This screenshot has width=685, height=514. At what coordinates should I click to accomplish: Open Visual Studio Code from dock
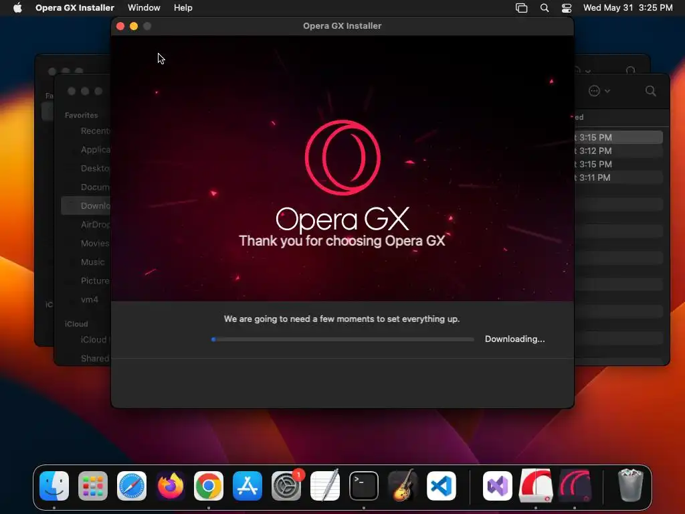click(x=442, y=486)
